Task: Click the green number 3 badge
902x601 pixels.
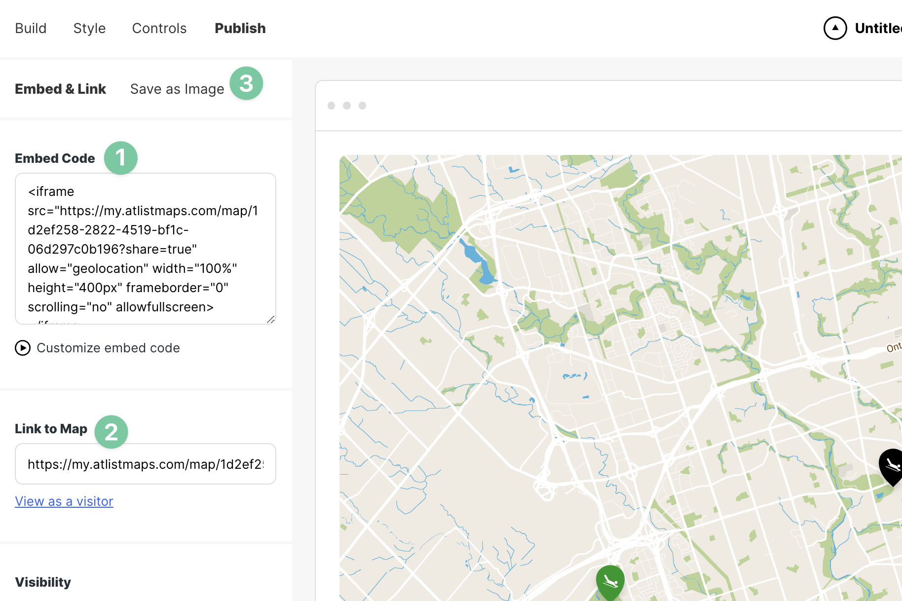Action: [246, 83]
